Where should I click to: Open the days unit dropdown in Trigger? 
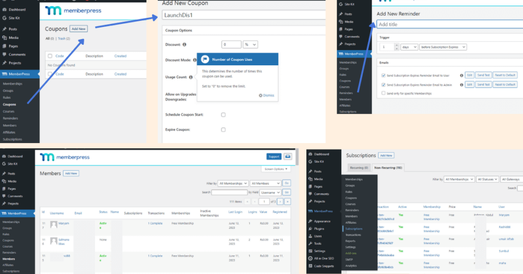[409, 47]
